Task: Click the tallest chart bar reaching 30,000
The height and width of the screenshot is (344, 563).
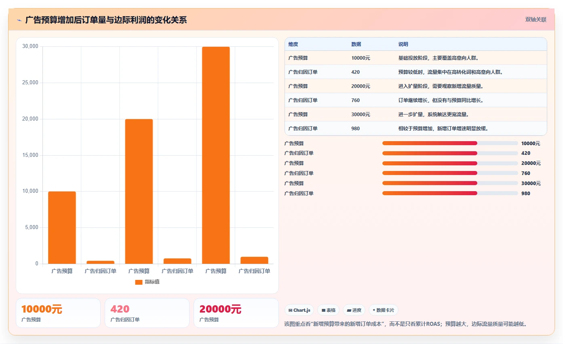Action: pos(216,155)
